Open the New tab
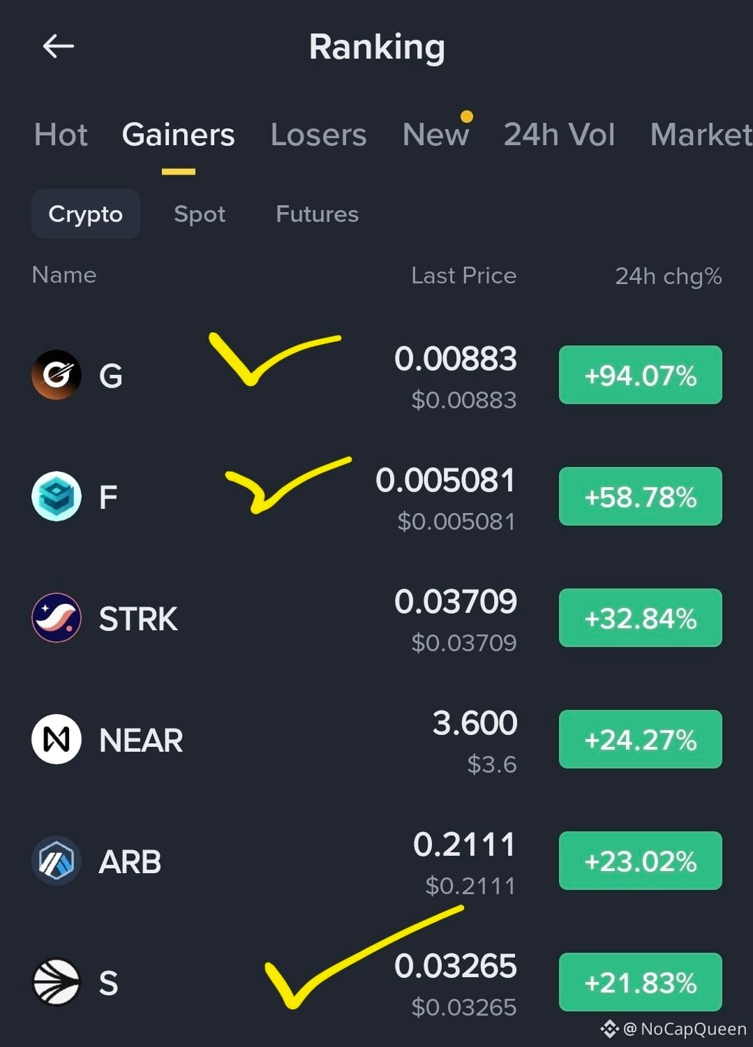753x1047 pixels. pos(435,135)
